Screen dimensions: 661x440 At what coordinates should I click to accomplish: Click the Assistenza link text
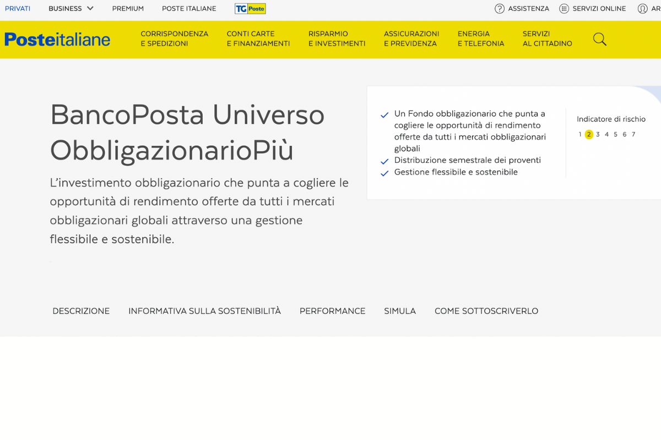coord(528,8)
